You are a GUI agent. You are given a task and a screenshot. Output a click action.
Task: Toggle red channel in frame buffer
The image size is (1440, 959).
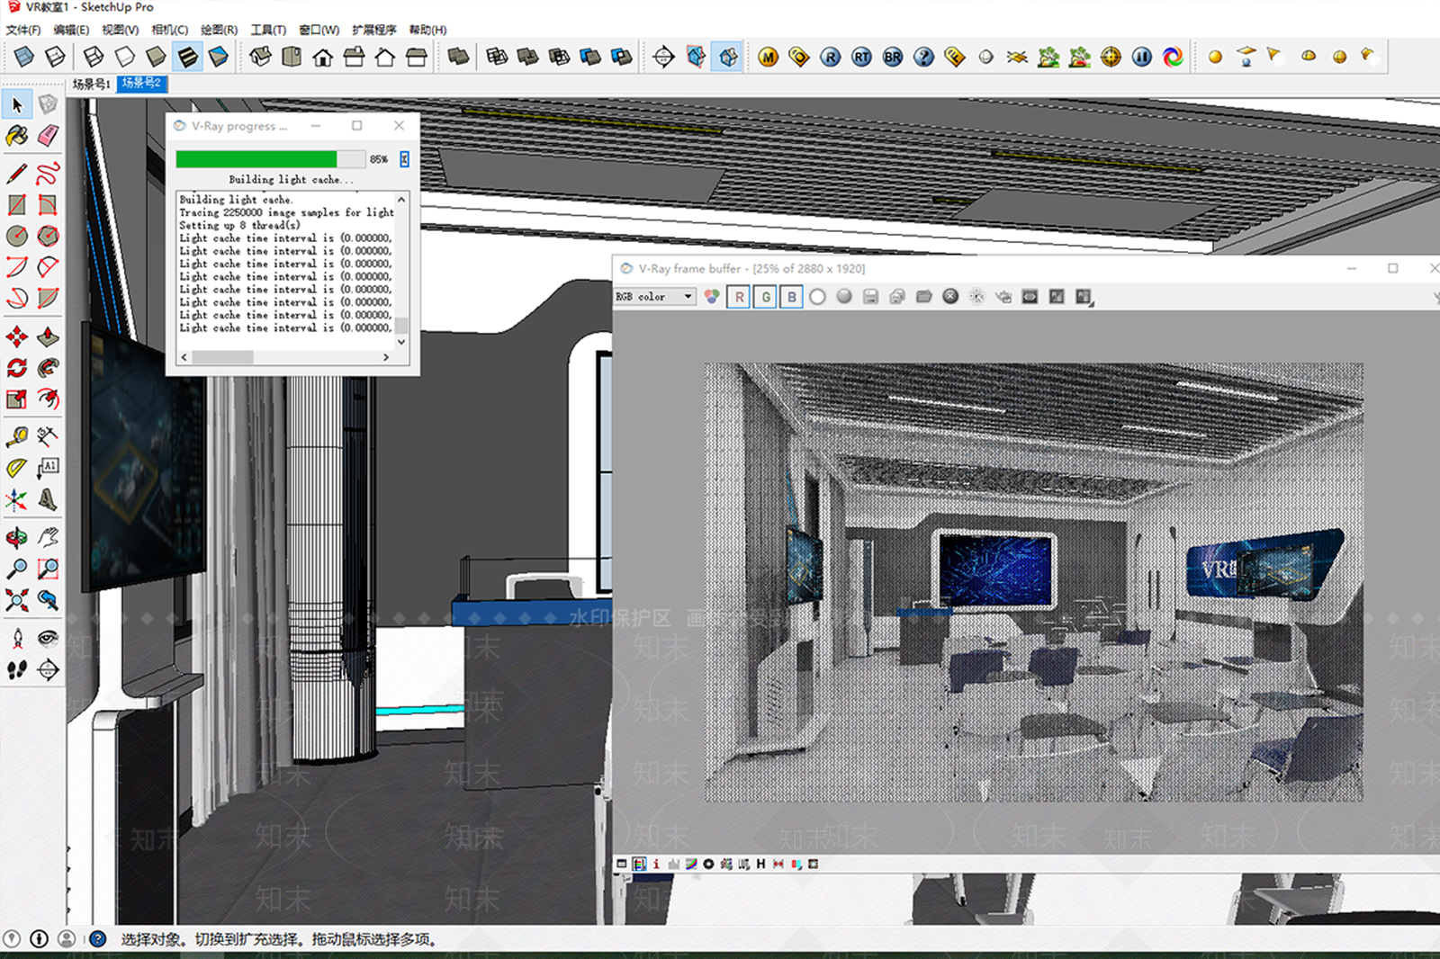(739, 297)
